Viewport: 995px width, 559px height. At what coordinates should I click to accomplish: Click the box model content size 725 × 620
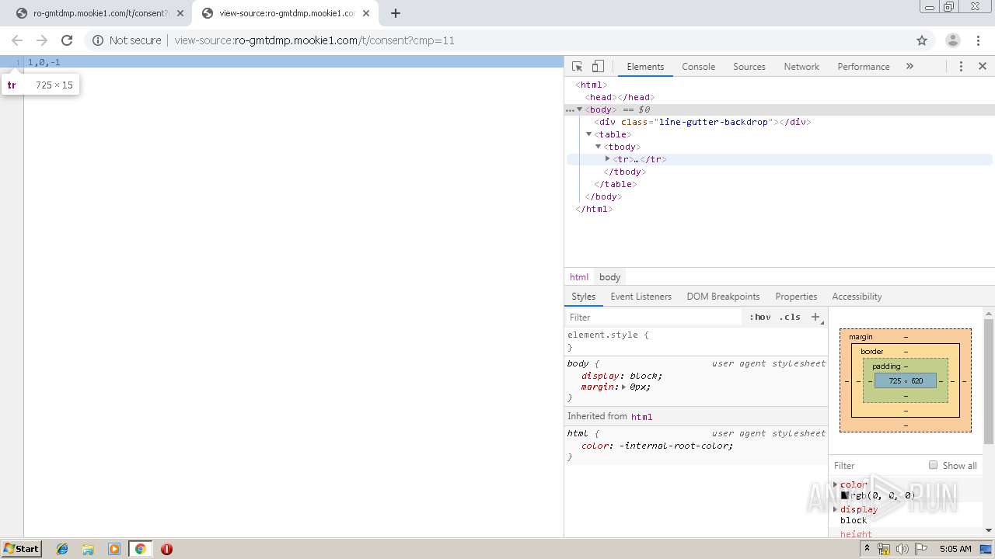click(x=906, y=381)
